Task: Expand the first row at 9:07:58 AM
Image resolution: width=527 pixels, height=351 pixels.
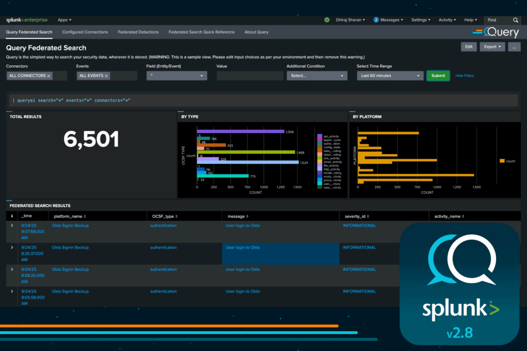Action: click(x=12, y=226)
